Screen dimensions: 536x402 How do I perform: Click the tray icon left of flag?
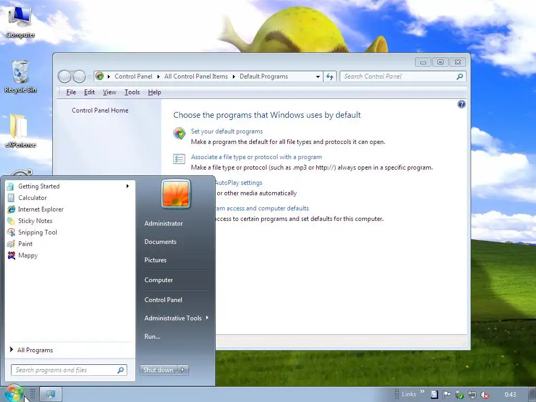[434, 395]
